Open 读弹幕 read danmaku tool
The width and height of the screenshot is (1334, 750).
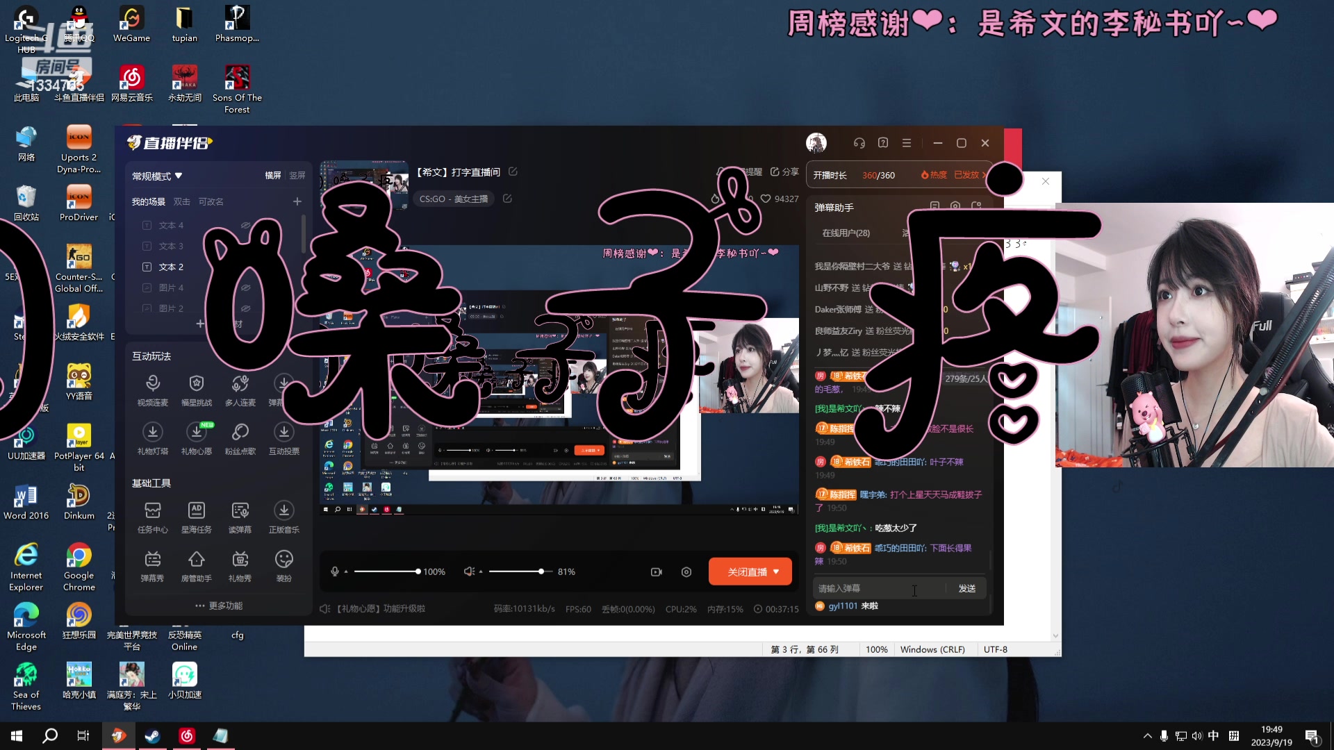coord(240,517)
